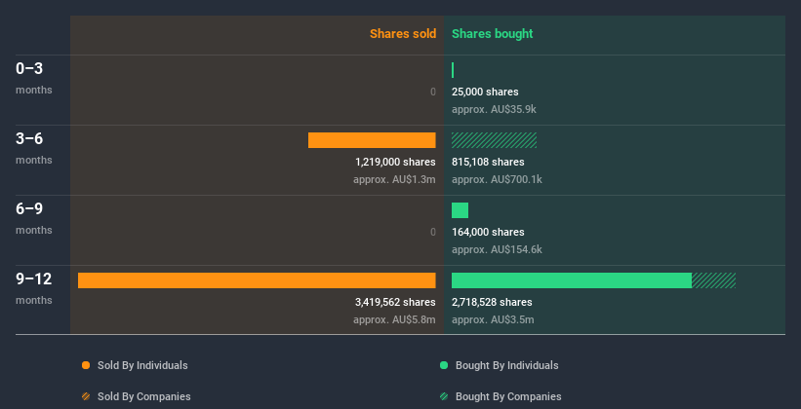Click the Shares bought column header
Image resolution: width=801 pixels, height=409 pixels.
(493, 34)
